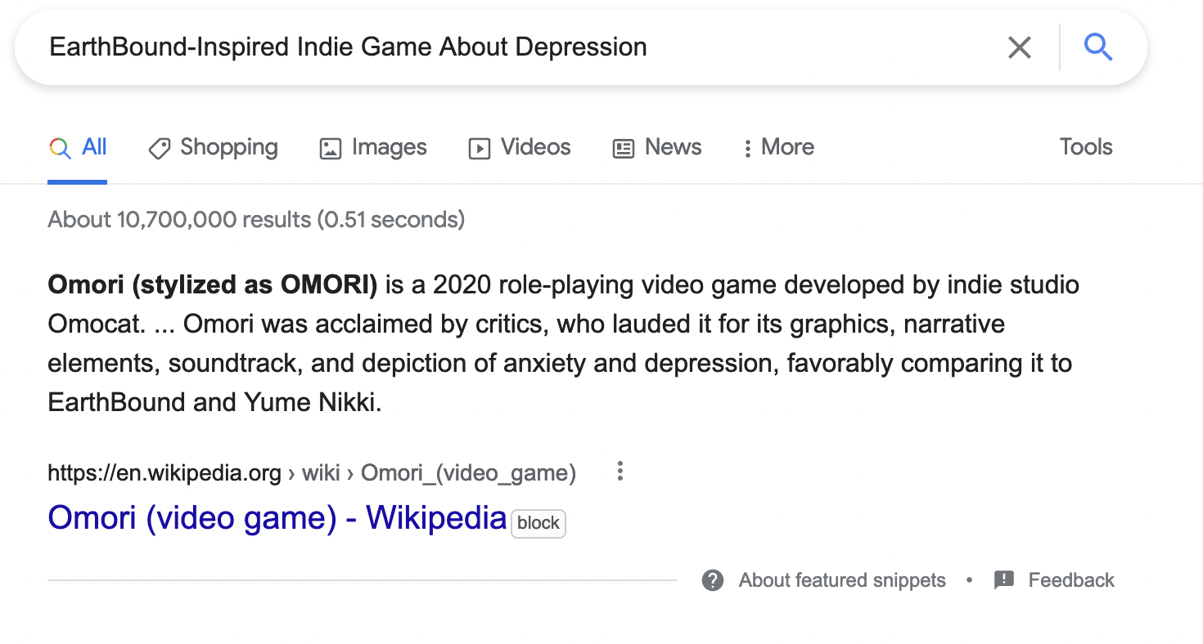Open the About featured snippets link
This screenshot has width=1203, height=644.
pos(841,580)
